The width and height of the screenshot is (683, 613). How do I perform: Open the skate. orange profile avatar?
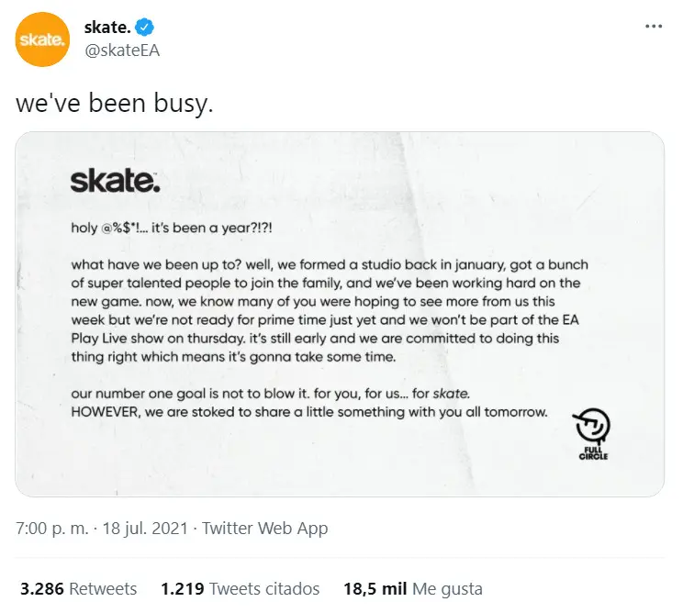(x=42, y=39)
